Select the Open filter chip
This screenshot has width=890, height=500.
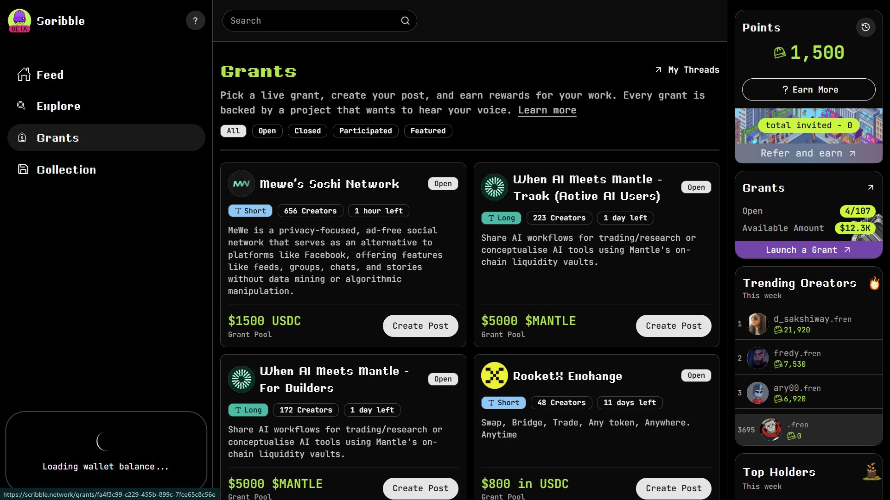[267, 131]
